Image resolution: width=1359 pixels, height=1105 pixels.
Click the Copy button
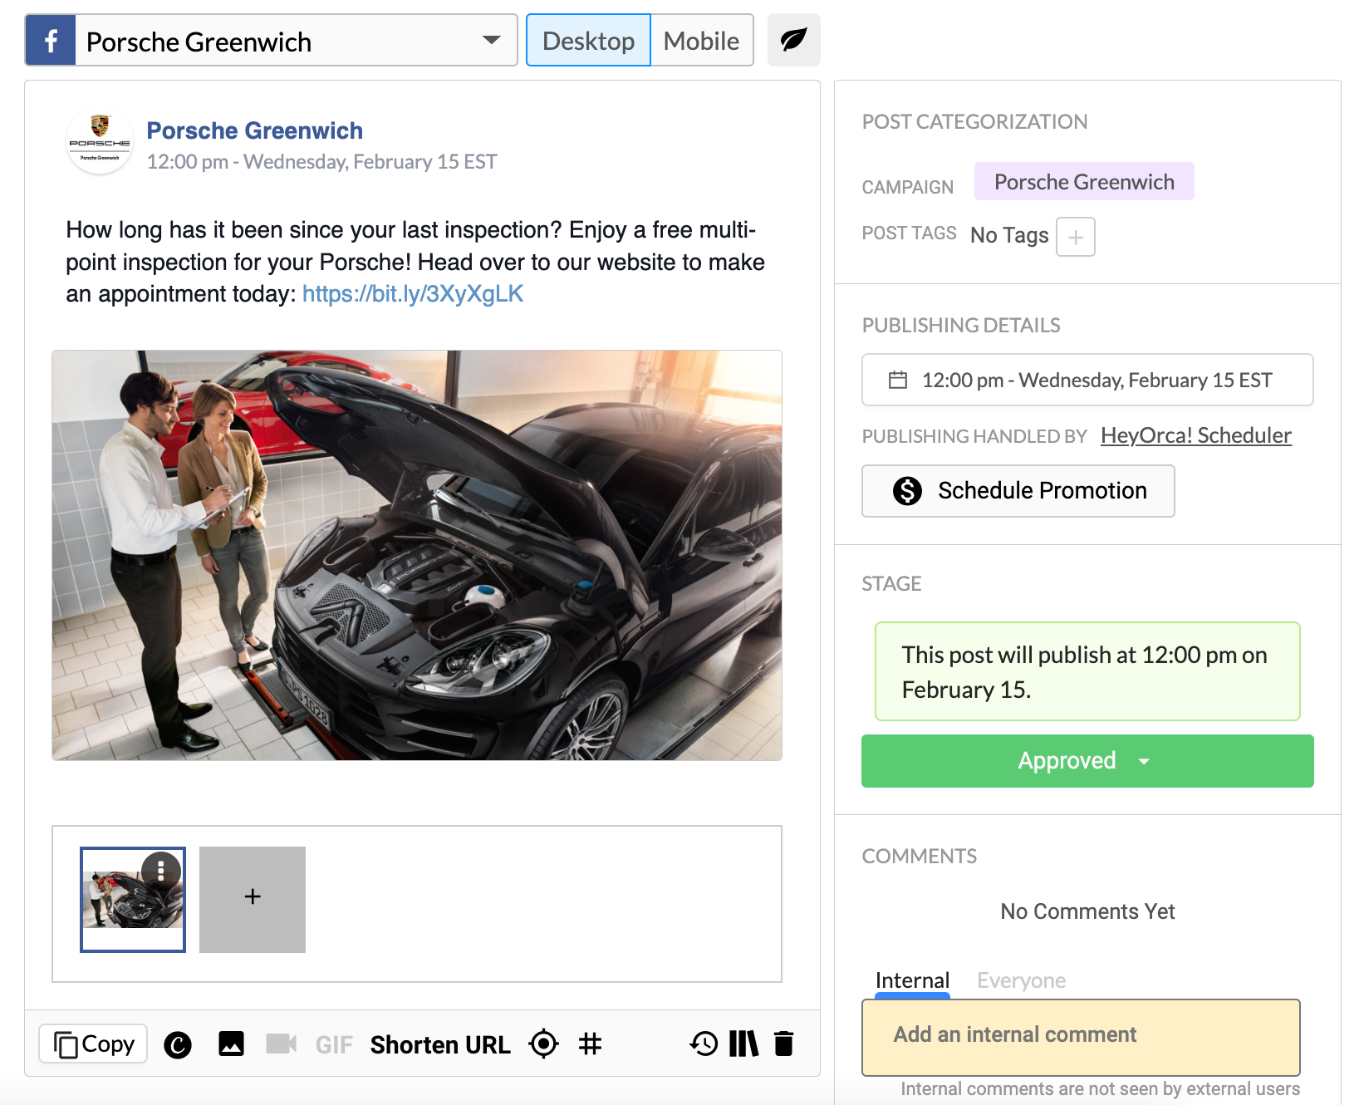tap(93, 1044)
